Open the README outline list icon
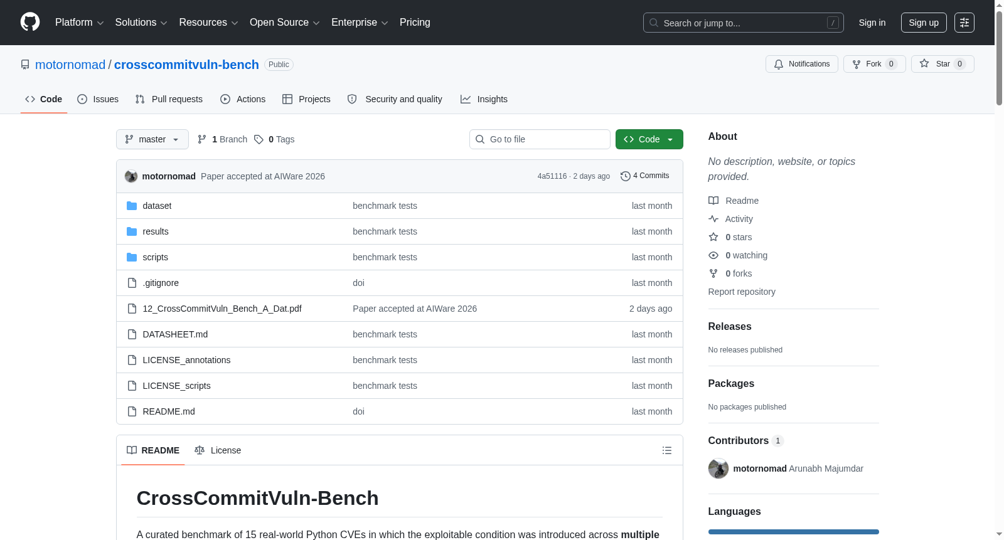The width and height of the screenshot is (1004, 540). [x=667, y=450]
